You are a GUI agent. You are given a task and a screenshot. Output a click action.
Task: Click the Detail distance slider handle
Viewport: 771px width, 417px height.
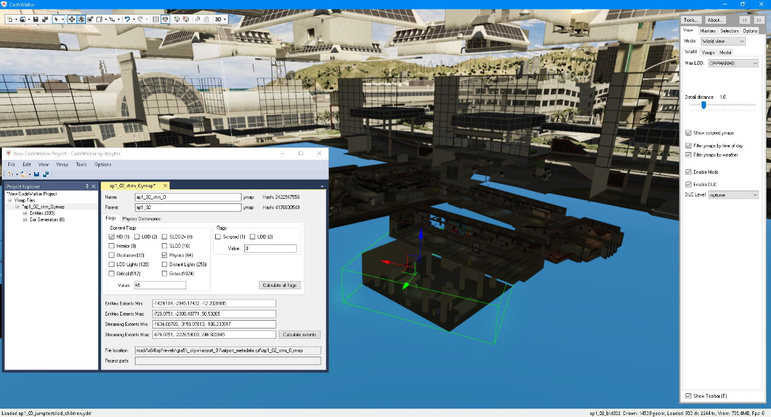(x=704, y=105)
